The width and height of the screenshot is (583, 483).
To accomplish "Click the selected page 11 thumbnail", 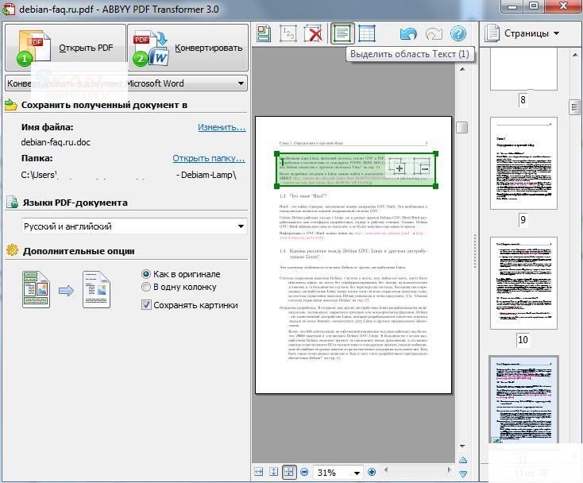I will click(x=523, y=400).
